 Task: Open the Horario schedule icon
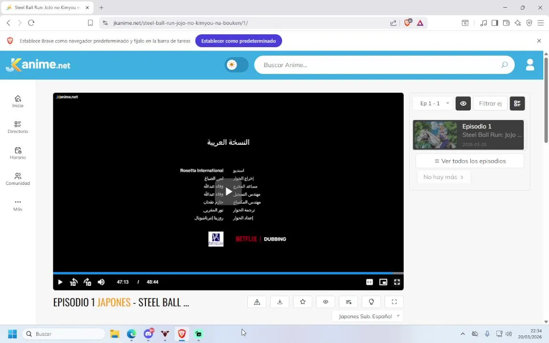click(x=18, y=150)
